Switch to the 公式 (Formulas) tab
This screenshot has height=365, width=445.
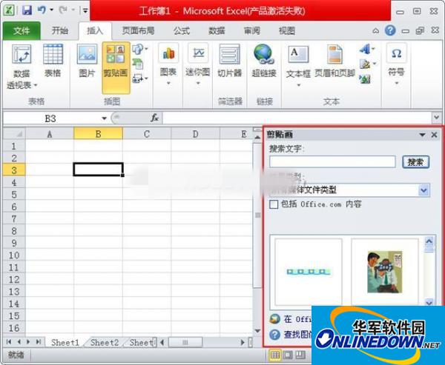click(x=182, y=30)
